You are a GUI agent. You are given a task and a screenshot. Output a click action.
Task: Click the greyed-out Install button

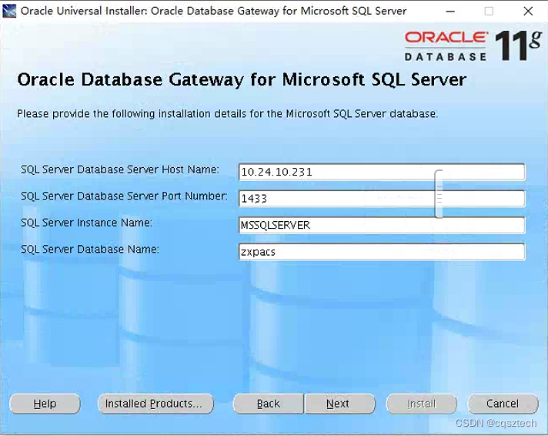(422, 404)
